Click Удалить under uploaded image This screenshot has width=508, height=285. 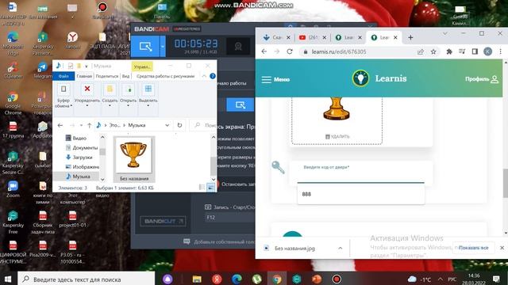tap(337, 137)
